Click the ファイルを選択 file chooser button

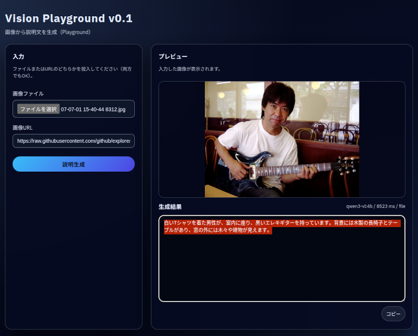click(x=38, y=109)
